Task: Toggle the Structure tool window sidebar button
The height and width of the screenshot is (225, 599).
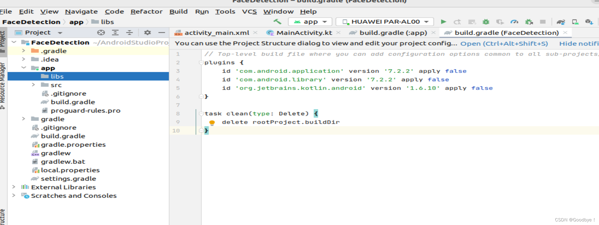Action: point(3,217)
